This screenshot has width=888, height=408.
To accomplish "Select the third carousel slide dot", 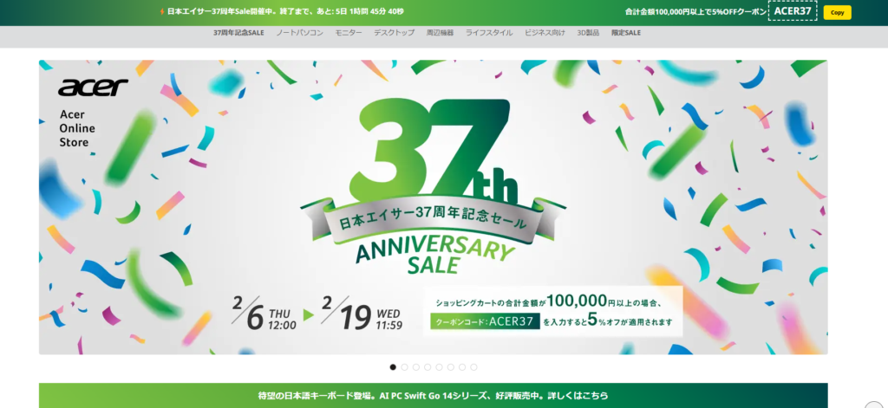I will pos(416,367).
